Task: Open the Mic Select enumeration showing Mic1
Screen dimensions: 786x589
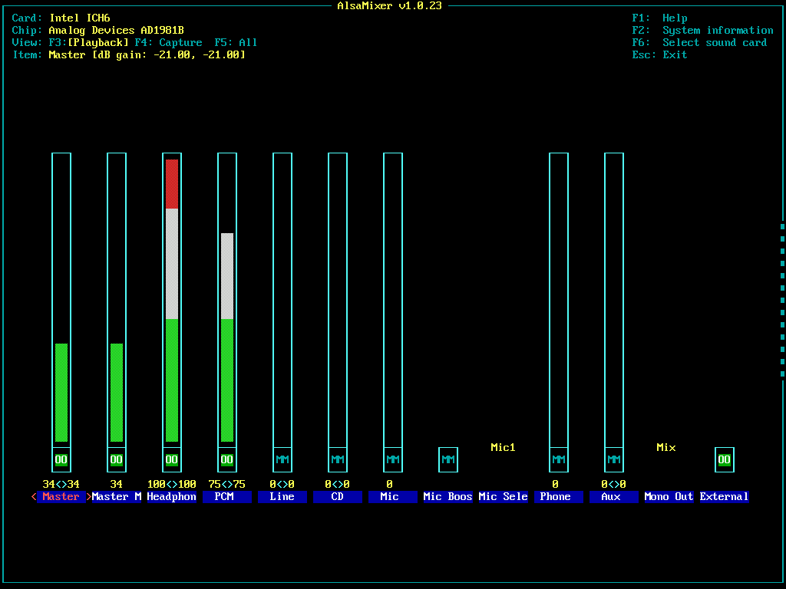Action: point(504,447)
